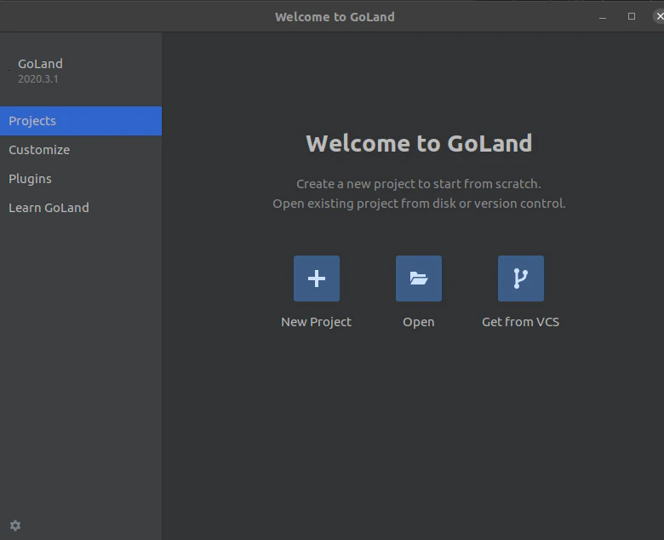Click the New Project label
The height and width of the screenshot is (540, 664).
[317, 322]
